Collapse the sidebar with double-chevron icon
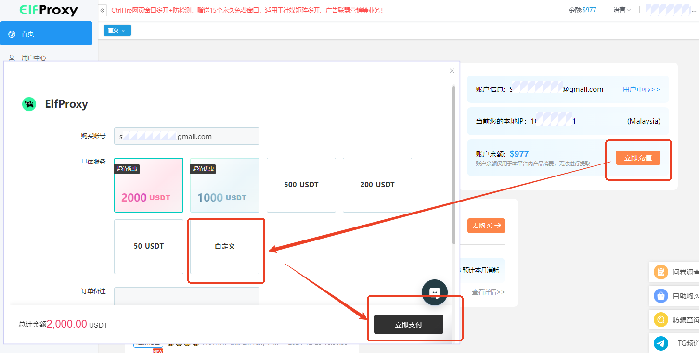The image size is (699, 353). (x=103, y=10)
